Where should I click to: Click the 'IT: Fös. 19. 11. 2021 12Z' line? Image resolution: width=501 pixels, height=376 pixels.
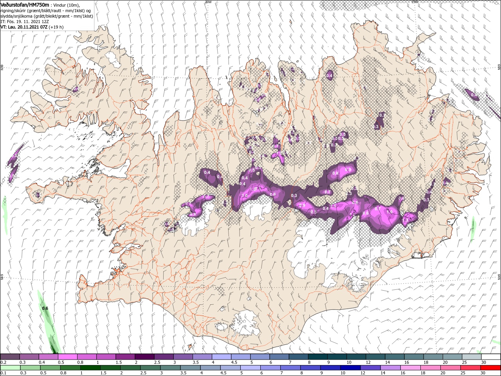24,22
